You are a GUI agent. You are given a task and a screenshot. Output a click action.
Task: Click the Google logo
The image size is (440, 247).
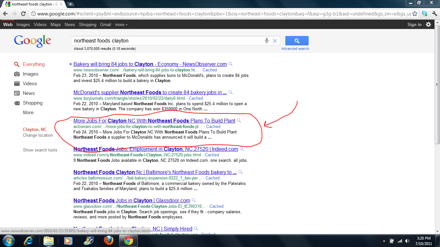tap(33, 41)
